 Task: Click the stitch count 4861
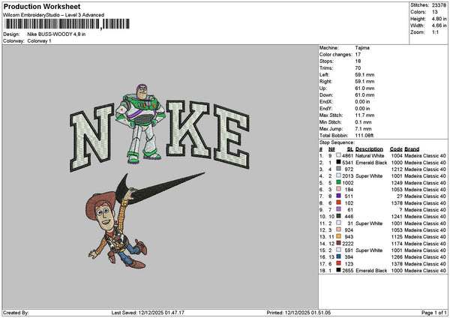coord(347,155)
